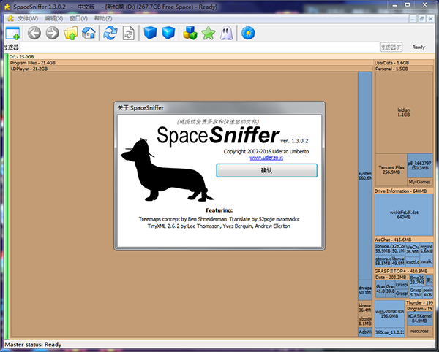Open the www.uderzo.it link

pyautogui.click(x=266, y=158)
